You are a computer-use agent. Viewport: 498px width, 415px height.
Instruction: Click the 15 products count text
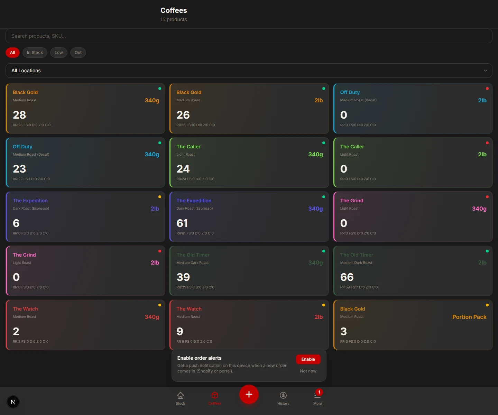tap(174, 19)
